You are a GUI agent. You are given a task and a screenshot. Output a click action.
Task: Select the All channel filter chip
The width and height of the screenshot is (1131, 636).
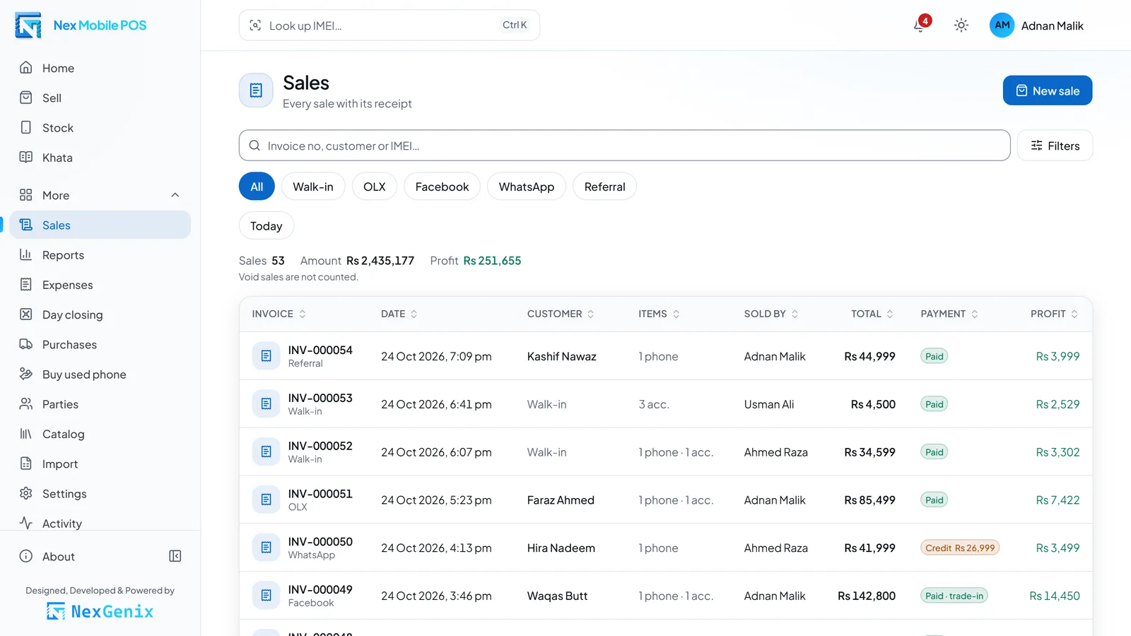pos(257,187)
